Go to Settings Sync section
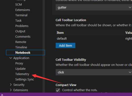This screenshot has height=96, width=132. tap(25, 79)
